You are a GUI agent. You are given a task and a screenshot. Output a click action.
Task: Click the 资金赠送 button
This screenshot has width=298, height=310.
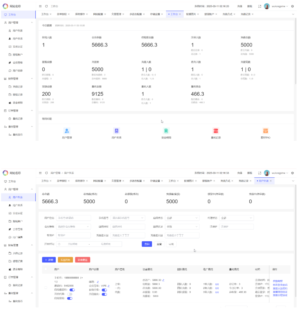tap(82, 260)
